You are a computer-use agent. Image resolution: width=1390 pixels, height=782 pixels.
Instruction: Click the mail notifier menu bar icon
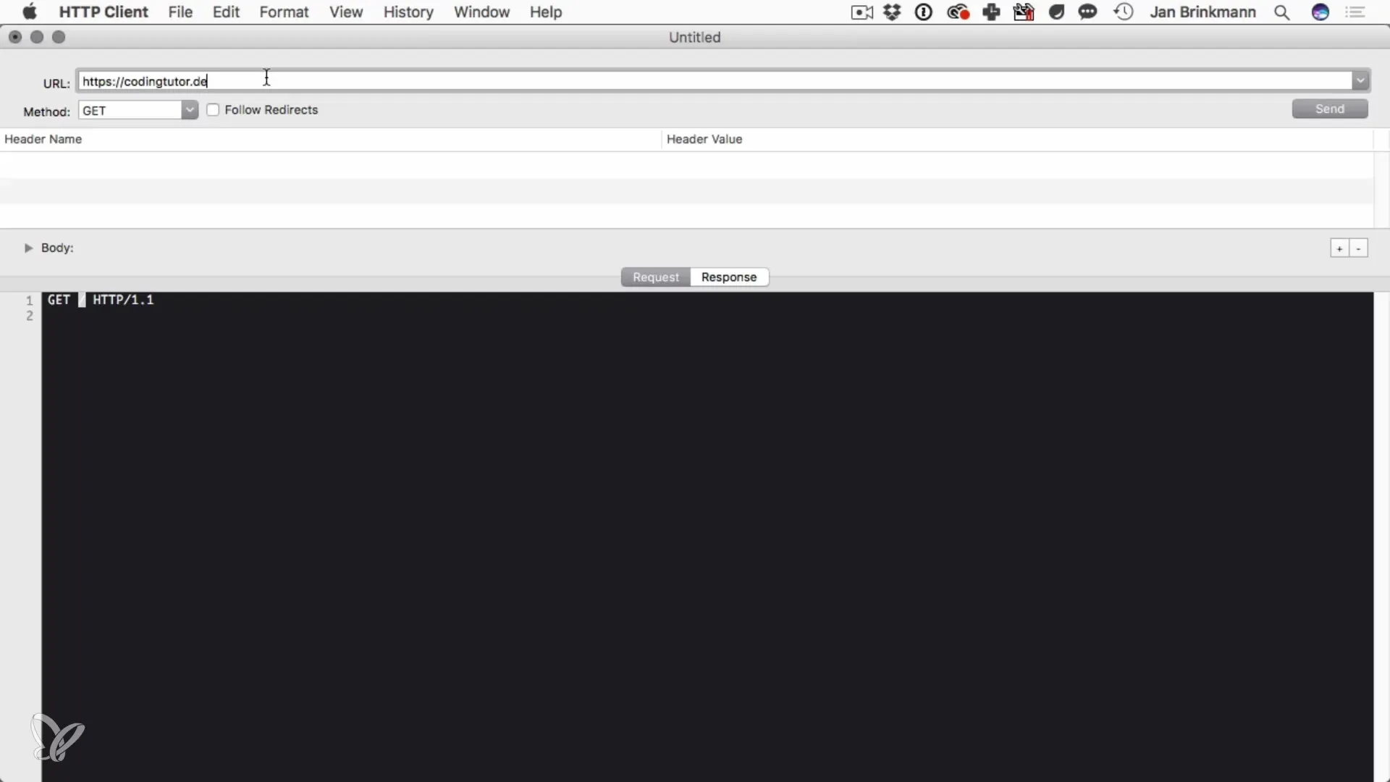(1024, 12)
